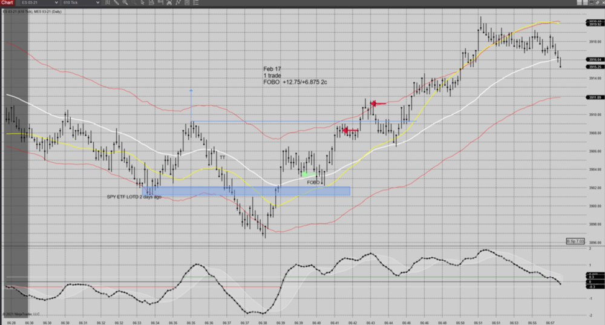
Task: Select the red Chart tab
Action: pyautogui.click(x=7, y=2)
